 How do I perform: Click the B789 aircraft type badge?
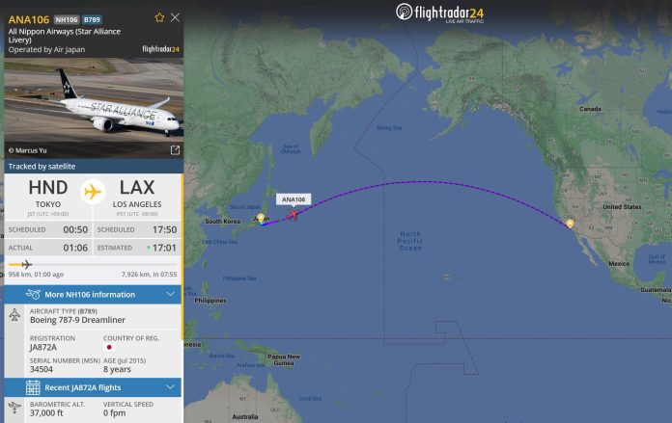click(92, 19)
